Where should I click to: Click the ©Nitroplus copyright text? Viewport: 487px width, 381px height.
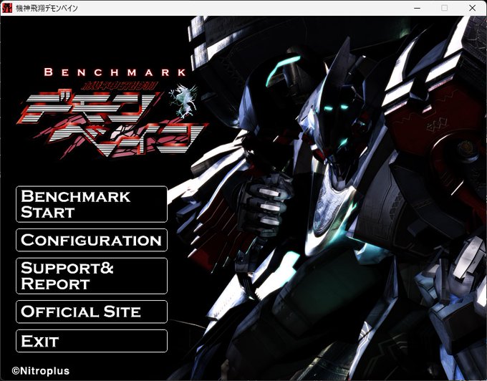[41, 371]
